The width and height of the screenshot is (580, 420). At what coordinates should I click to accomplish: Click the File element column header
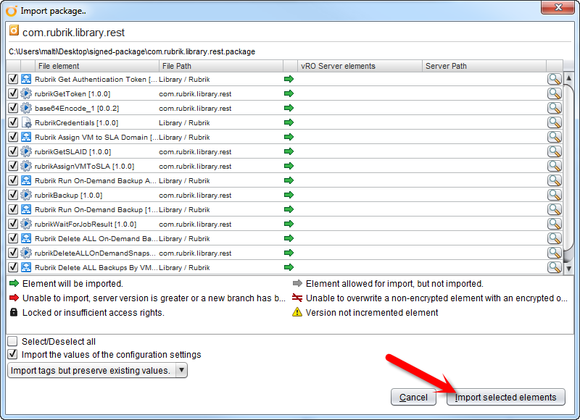click(x=97, y=66)
